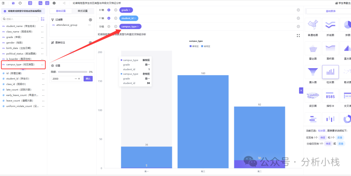Click the 分组 add-field plus icon
Image resolution: width=351 pixels, height=176 pixels.
tap(109, 27)
